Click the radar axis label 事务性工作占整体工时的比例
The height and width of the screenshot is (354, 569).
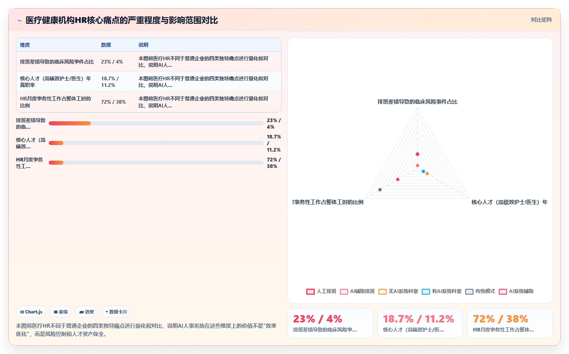tap(328, 202)
